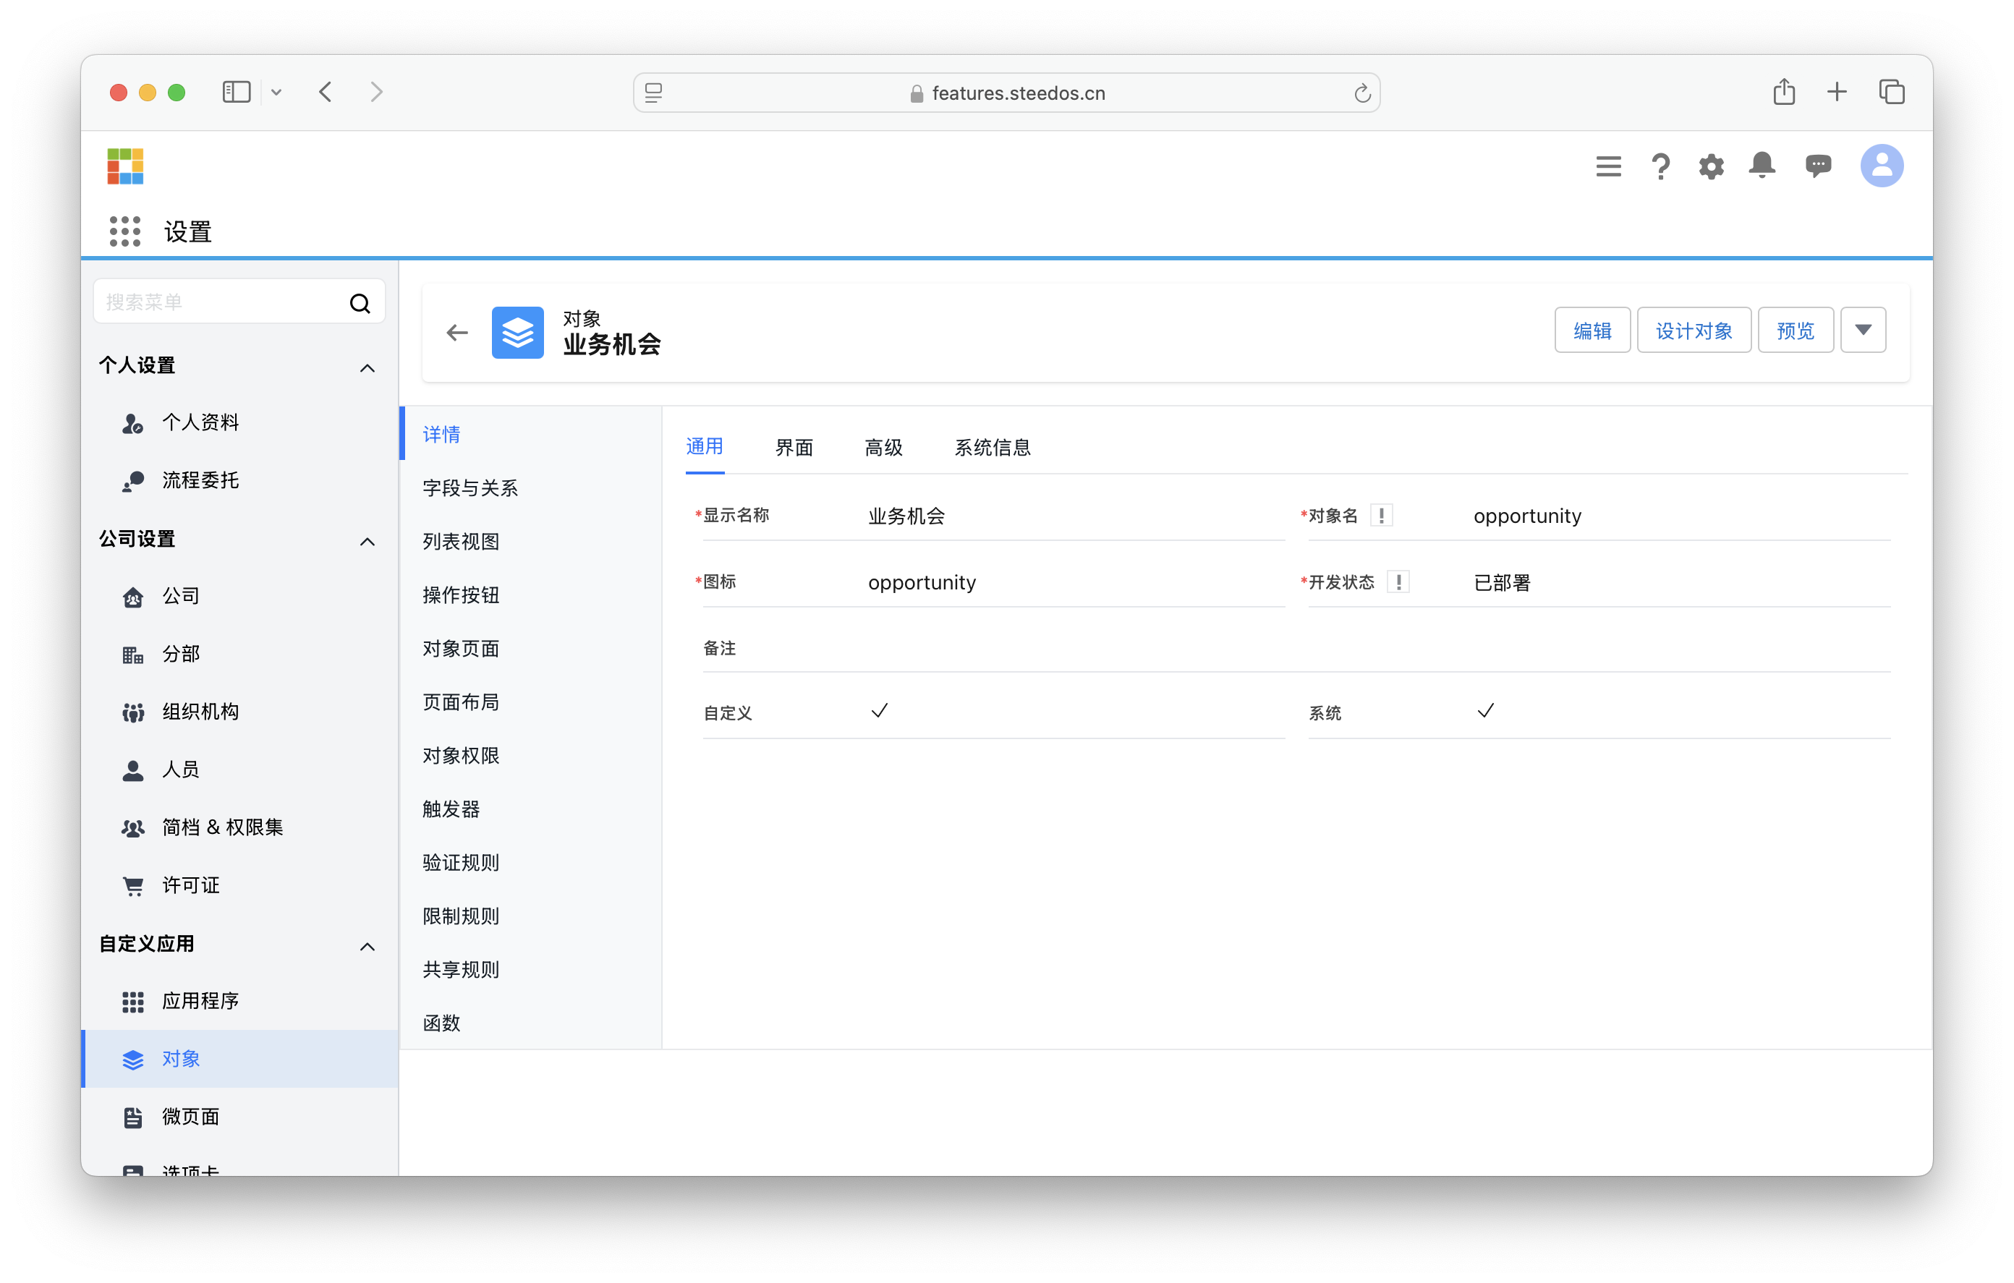Open the more actions dropdown arrow

[1864, 331]
